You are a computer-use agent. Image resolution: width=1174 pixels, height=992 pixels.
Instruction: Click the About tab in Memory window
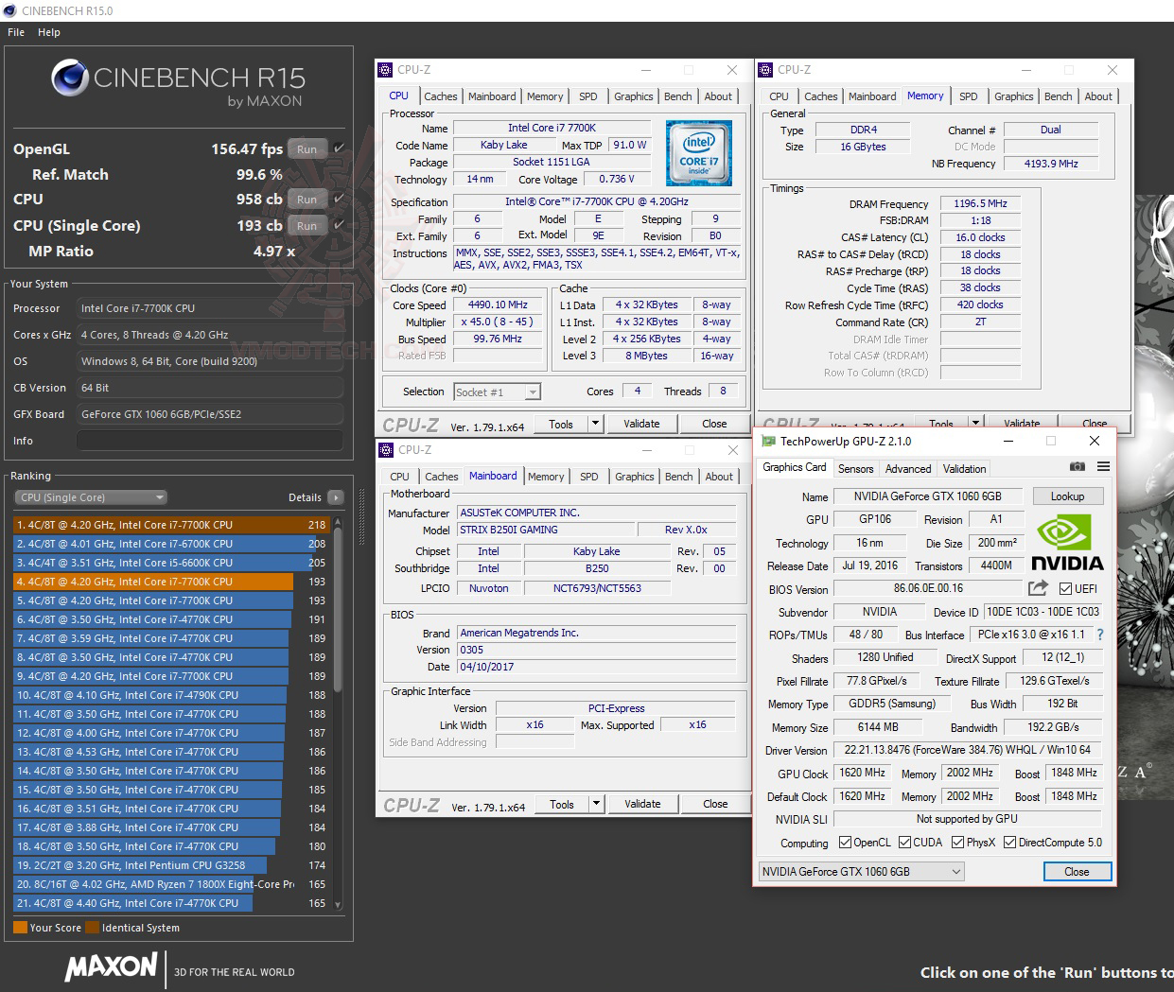coord(1098,96)
